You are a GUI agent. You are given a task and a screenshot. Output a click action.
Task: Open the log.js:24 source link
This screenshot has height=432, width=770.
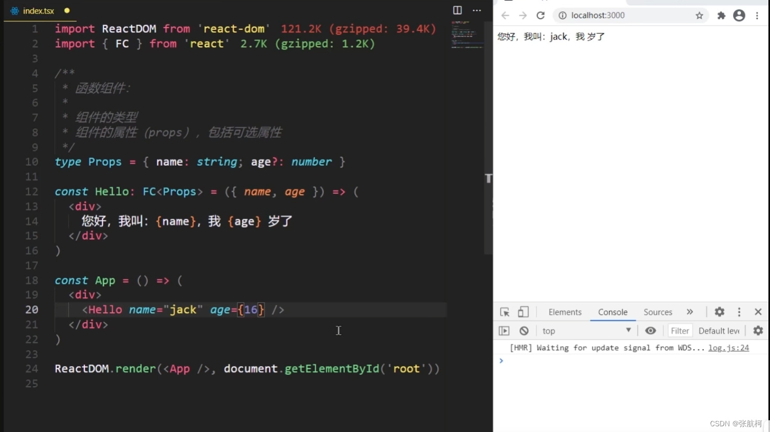tap(728, 348)
